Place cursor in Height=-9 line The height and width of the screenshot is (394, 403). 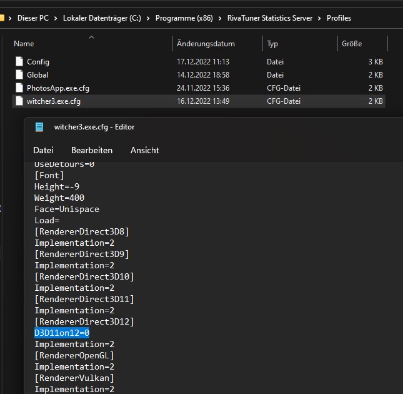click(57, 186)
